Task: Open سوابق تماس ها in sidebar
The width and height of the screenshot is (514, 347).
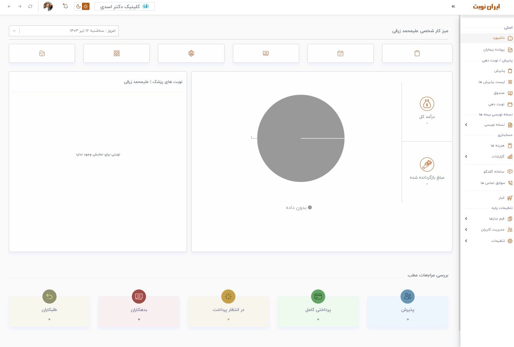Action: click(x=487, y=183)
